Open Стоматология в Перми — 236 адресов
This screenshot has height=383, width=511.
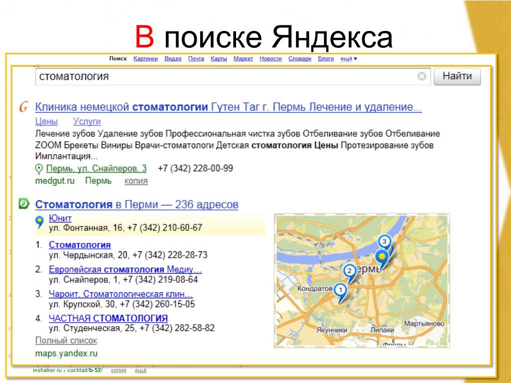[137, 204]
